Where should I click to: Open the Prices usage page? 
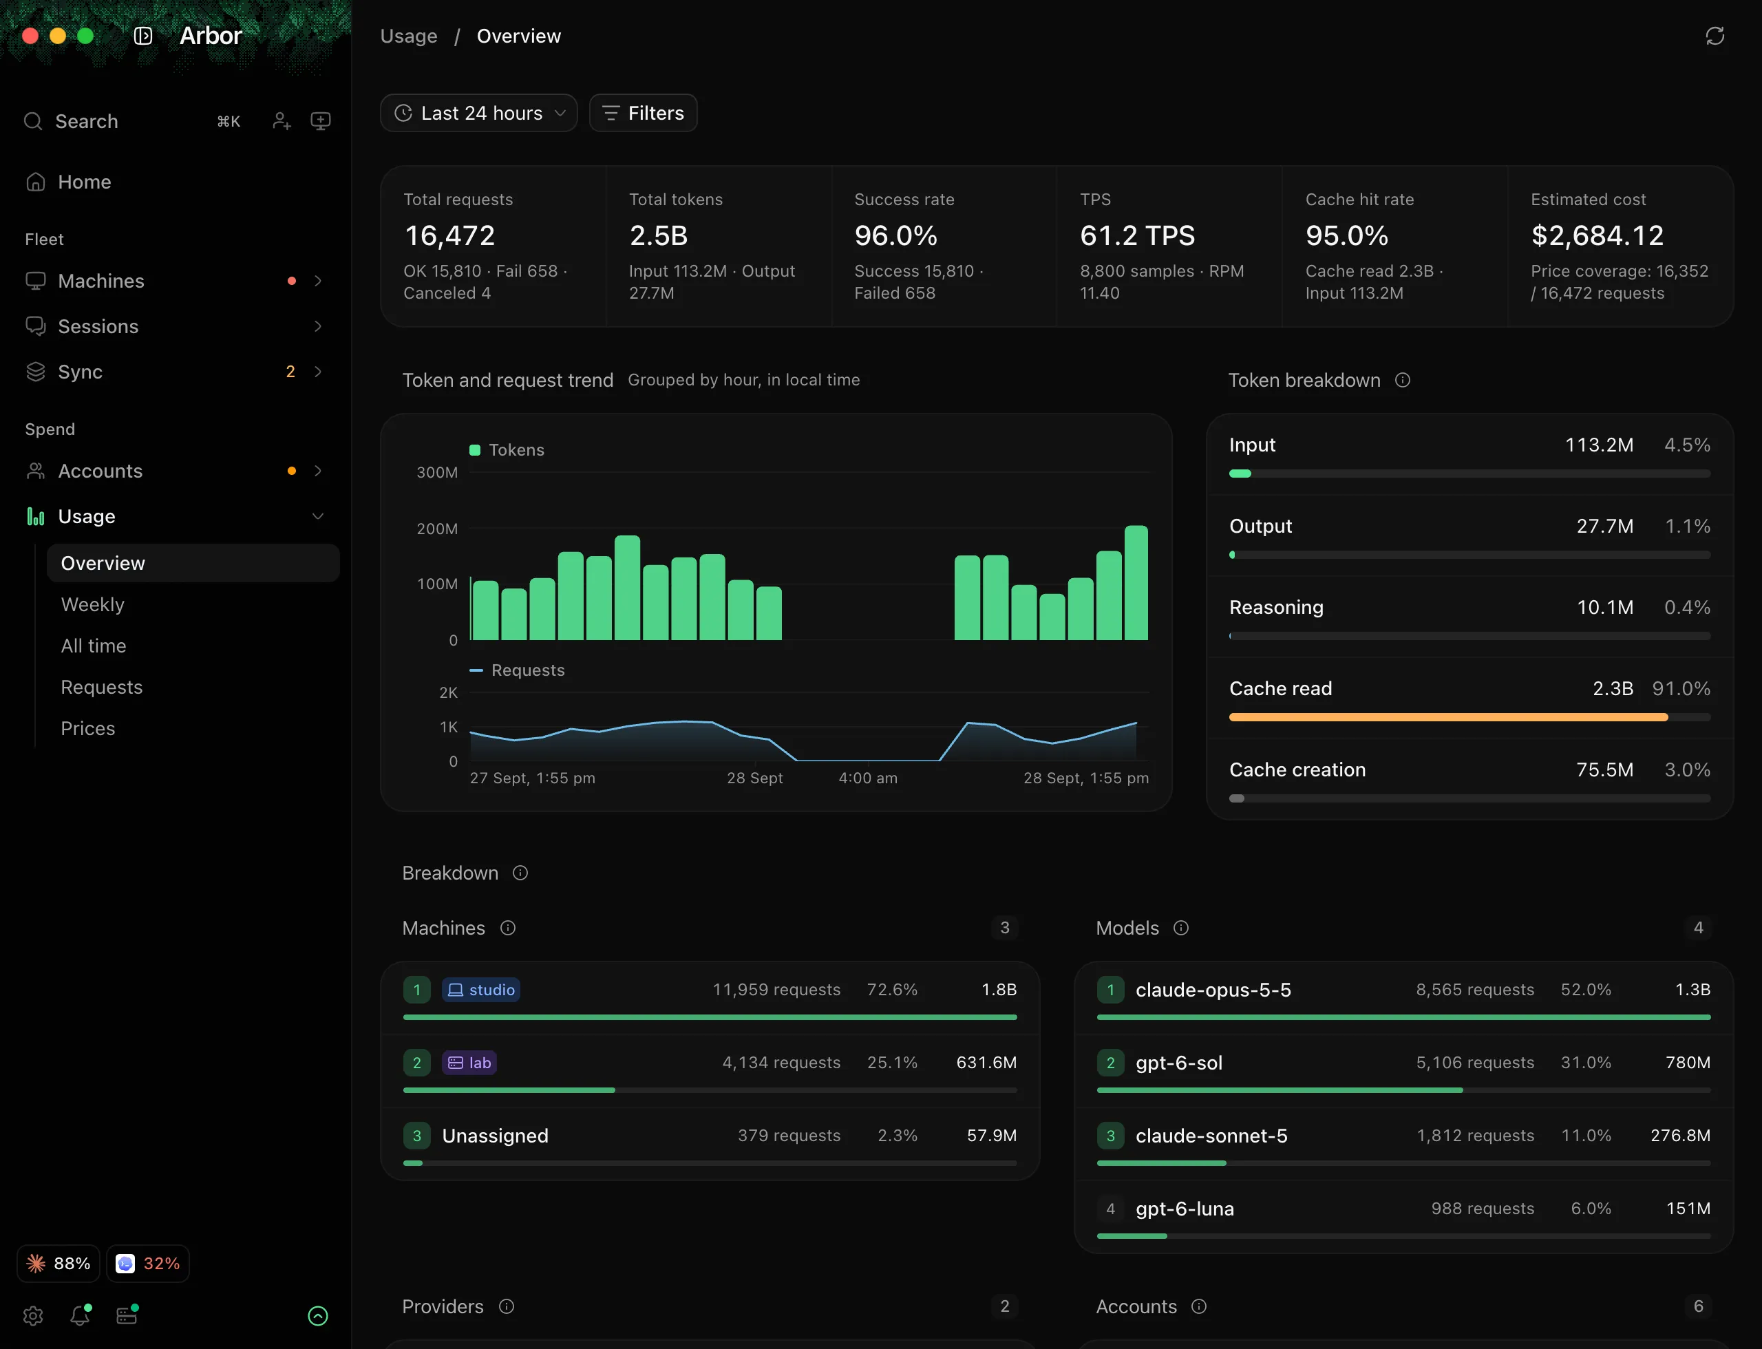tap(193, 729)
